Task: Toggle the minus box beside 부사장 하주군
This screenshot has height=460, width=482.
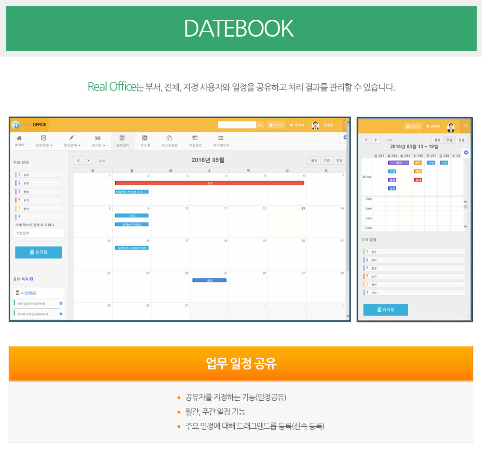Action: (x=61, y=314)
